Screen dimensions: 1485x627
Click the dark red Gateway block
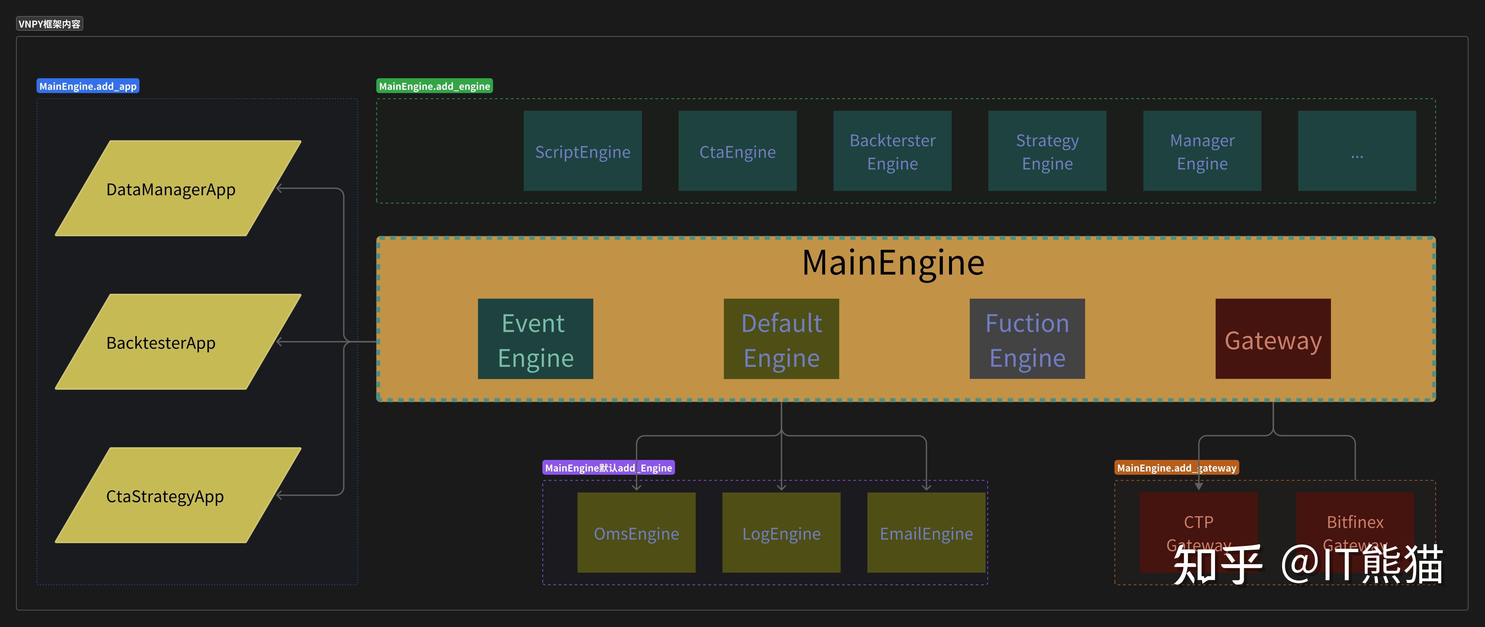click(1273, 339)
